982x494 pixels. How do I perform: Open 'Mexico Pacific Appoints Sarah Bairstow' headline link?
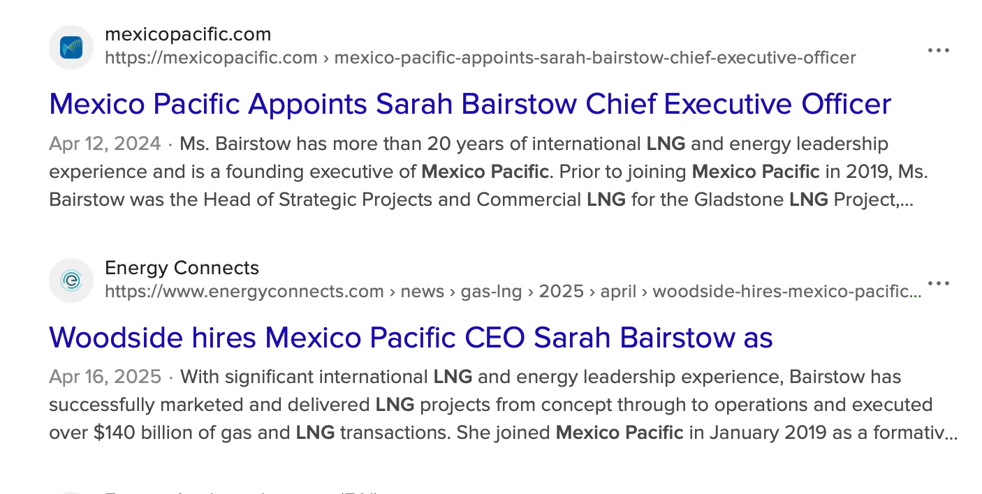(470, 105)
